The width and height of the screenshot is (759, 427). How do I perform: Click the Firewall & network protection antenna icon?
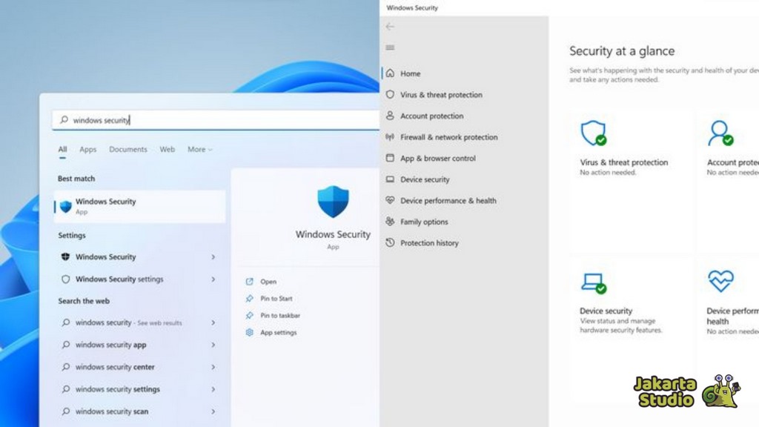tap(390, 137)
